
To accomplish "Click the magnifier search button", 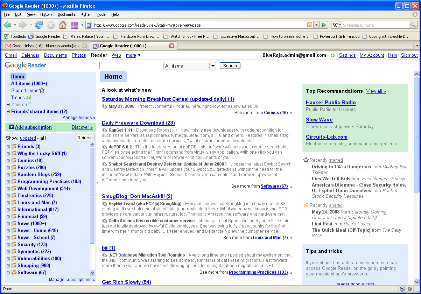I will pos(413,25).
